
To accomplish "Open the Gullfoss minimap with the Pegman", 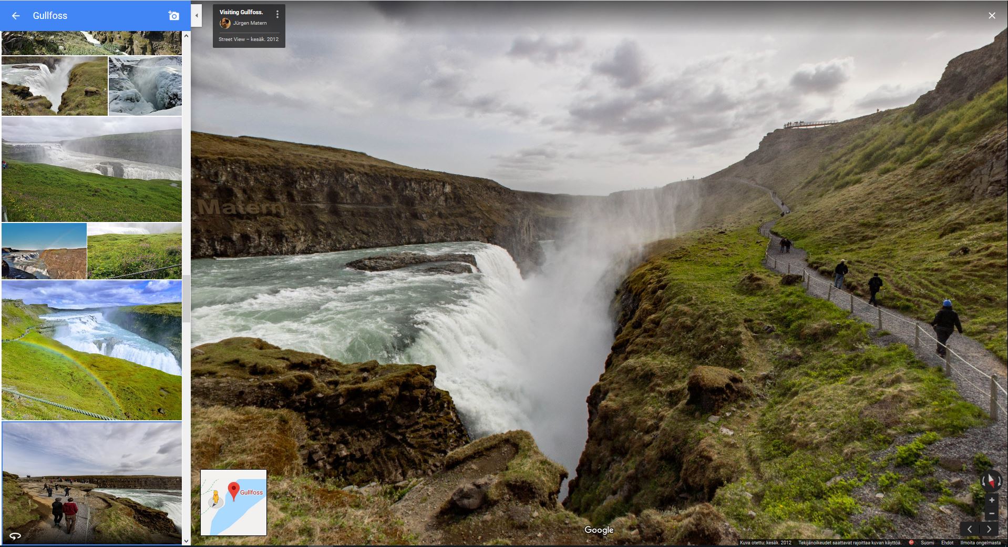I will [233, 502].
